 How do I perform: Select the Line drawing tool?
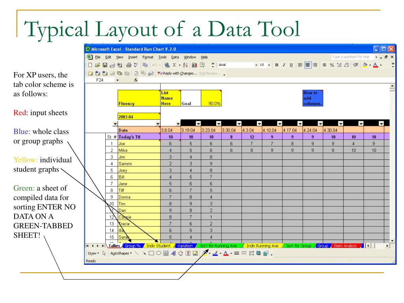tap(137, 253)
